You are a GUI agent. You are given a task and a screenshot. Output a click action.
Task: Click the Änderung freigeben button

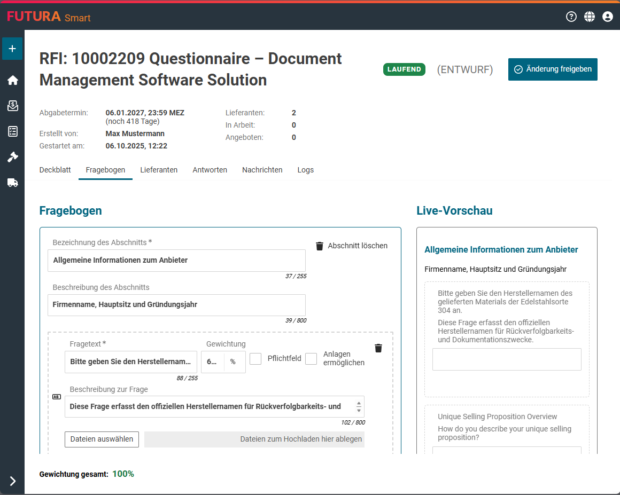553,69
